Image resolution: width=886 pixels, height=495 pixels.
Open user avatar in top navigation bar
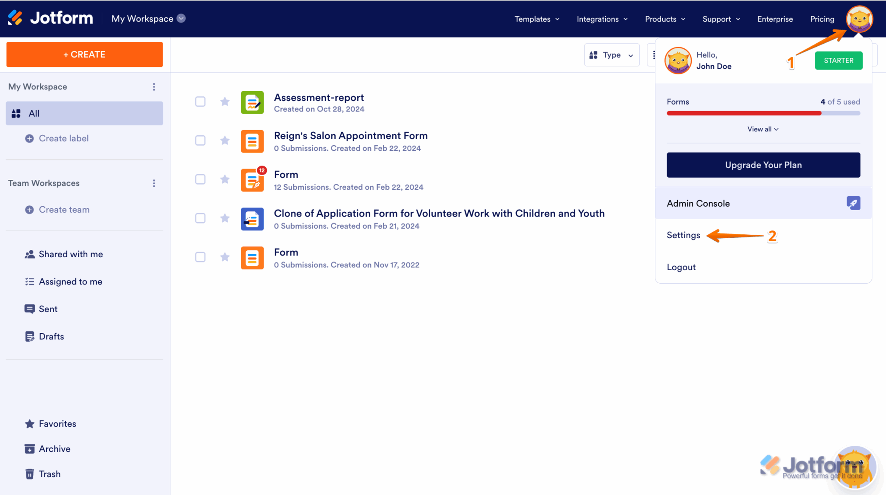pos(859,19)
